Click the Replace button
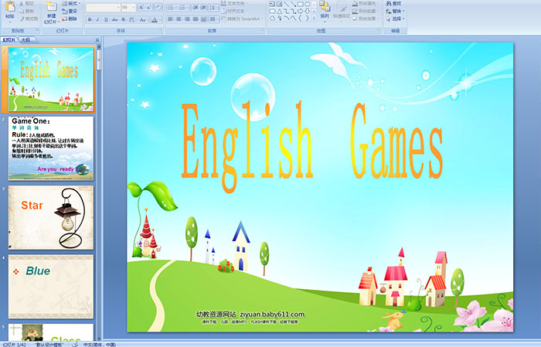This screenshot has height=347, width=541. coord(396,11)
